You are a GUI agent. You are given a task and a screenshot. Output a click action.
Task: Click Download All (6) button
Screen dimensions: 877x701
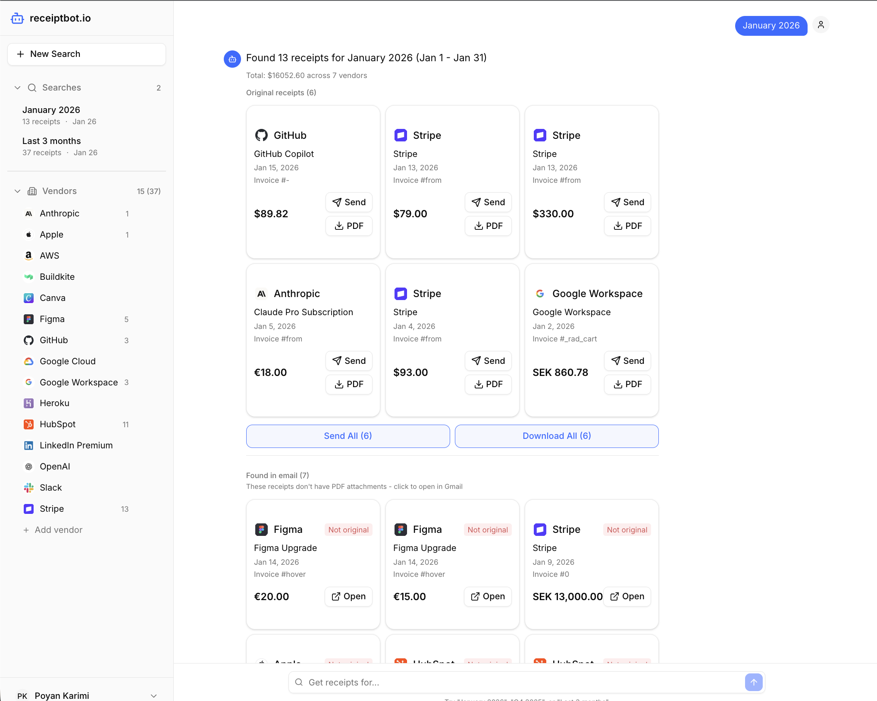point(556,436)
